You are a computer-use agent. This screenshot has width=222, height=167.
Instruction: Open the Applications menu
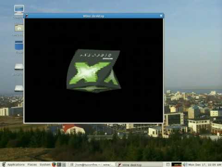(16, 165)
